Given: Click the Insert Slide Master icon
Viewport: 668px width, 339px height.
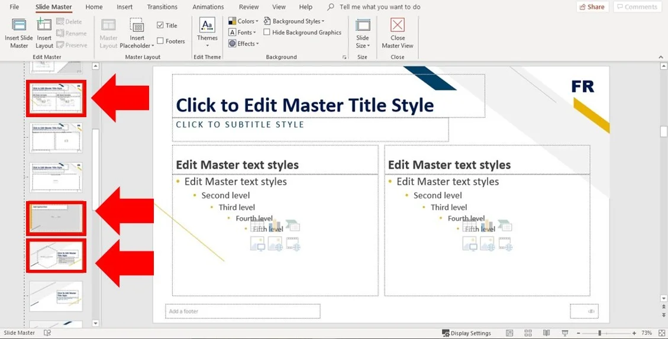Looking at the screenshot, I should [19, 25].
